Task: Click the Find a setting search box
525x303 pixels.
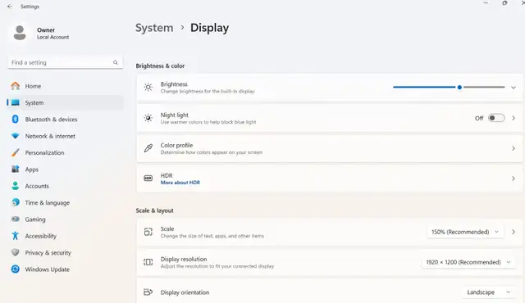Action: (x=66, y=62)
